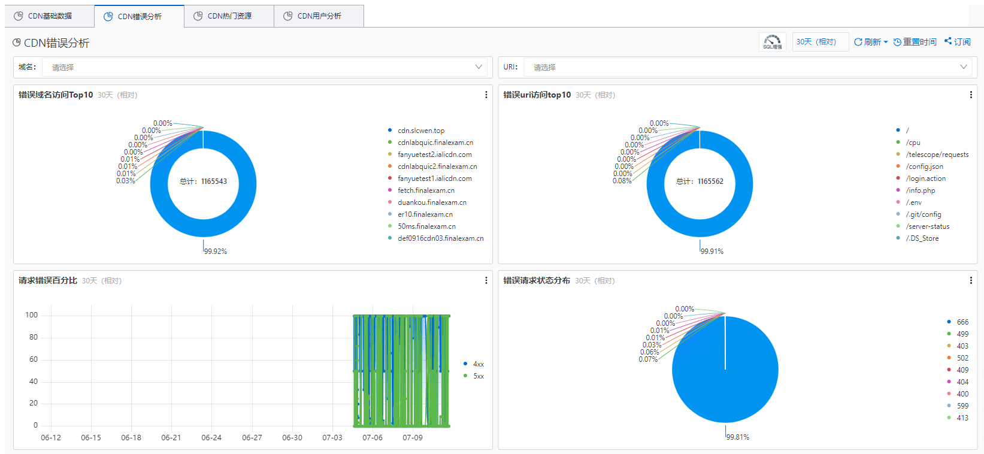
Task: Open more menu of 错误请求状态分布 panel
Action: coord(970,280)
